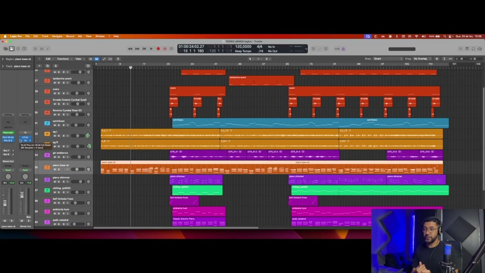Viewport: 485px width, 273px height.
Task: Show track list view icon
Action: pos(90,59)
